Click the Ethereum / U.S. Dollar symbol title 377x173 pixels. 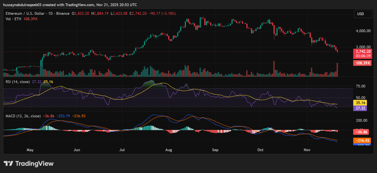tap(27, 13)
